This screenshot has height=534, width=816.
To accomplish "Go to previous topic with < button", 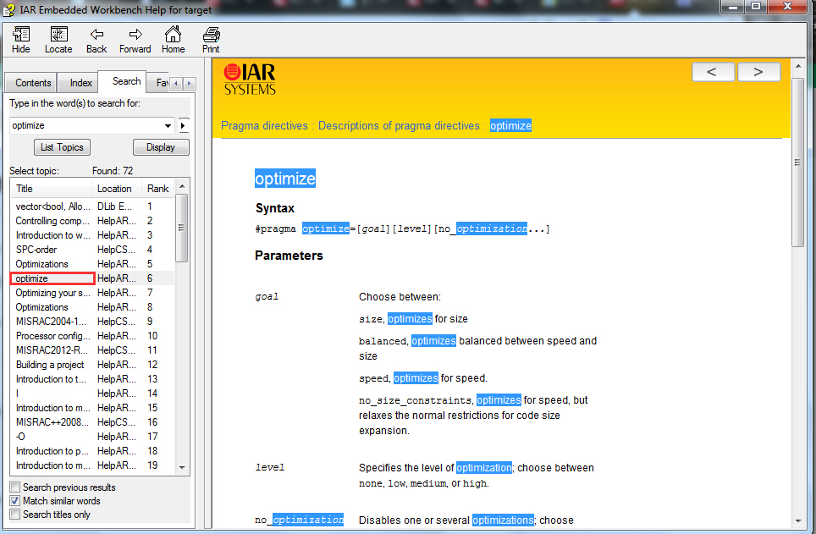I will (712, 72).
